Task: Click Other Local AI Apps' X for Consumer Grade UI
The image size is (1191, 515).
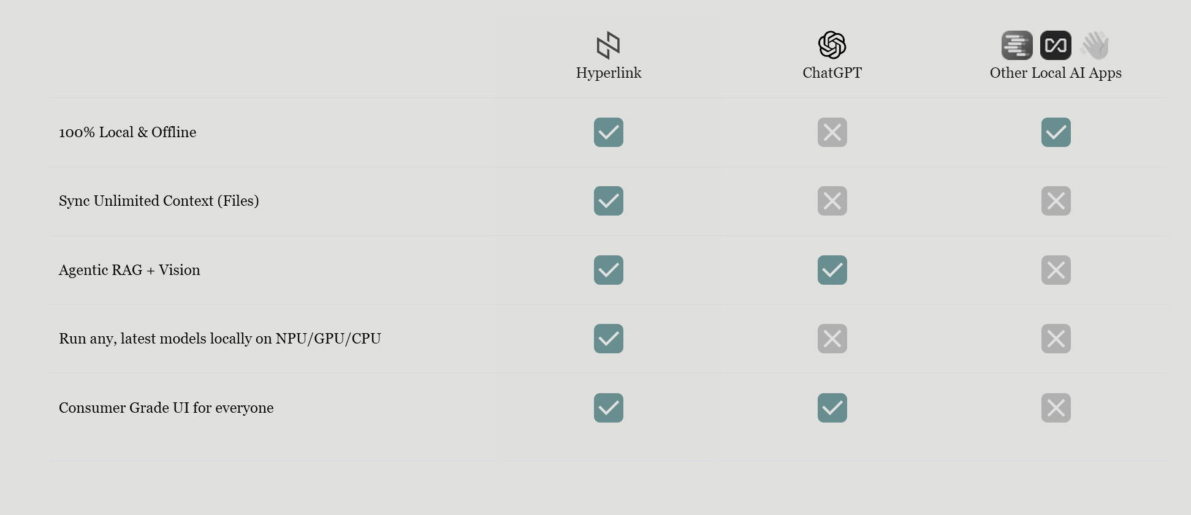Action: 1056,408
